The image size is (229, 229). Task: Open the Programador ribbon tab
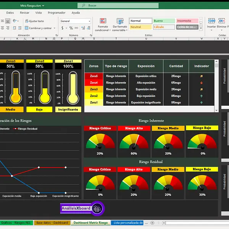tap(56, 13)
